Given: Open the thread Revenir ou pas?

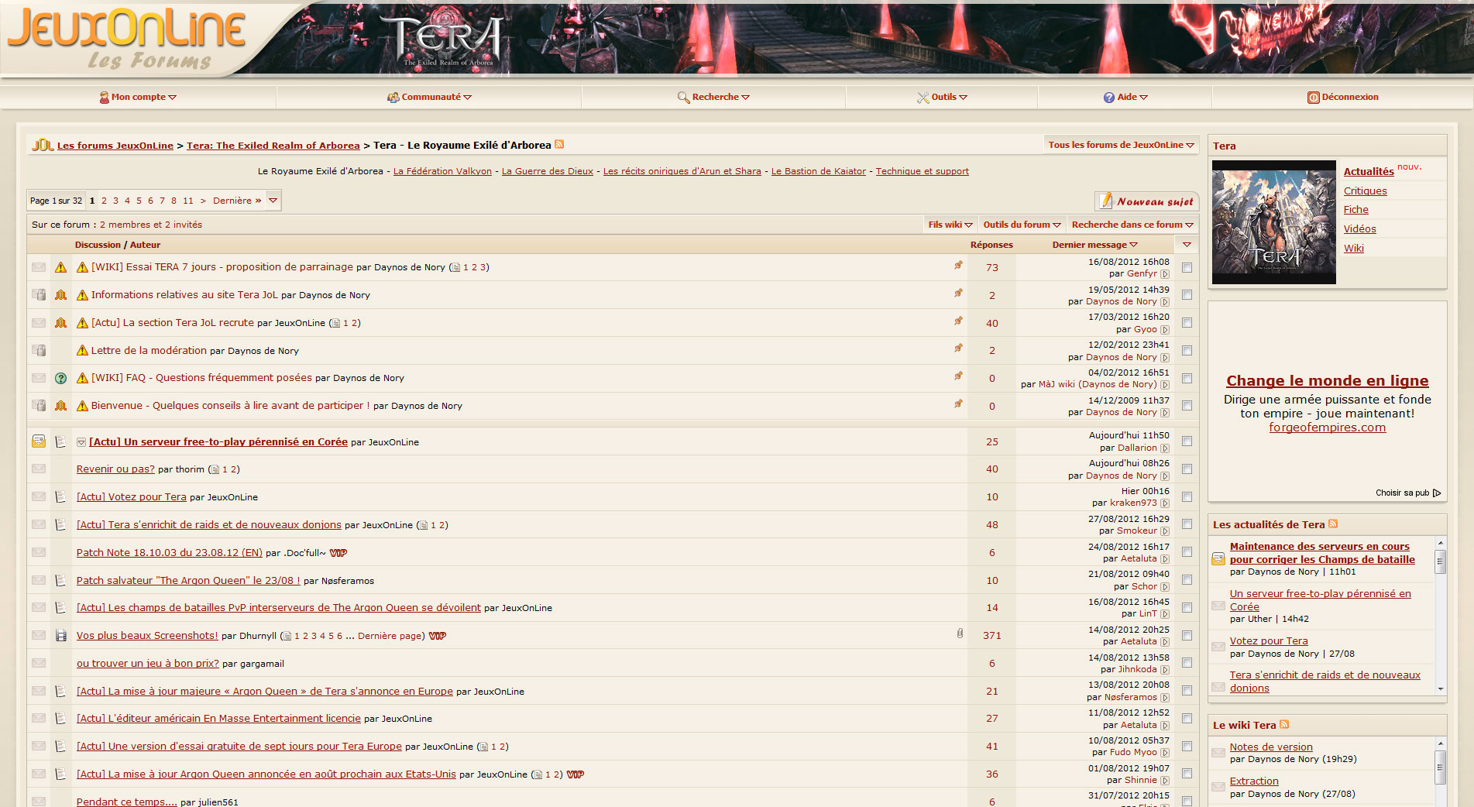Looking at the screenshot, I should [115, 469].
